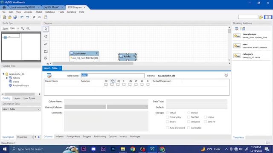The width and height of the screenshot is (273, 153).
Task: Click the taskbar notification center button
Action: point(267,149)
